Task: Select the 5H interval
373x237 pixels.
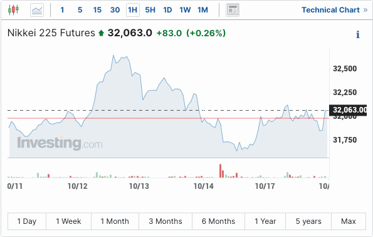Action: 150,10
